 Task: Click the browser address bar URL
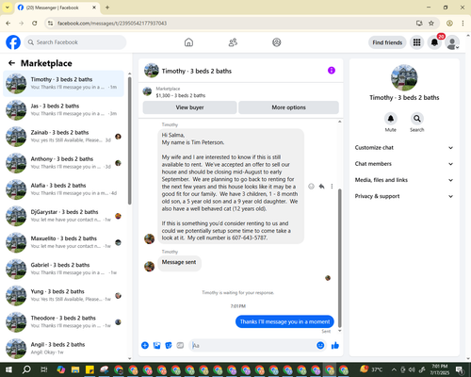[x=112, y=24]
